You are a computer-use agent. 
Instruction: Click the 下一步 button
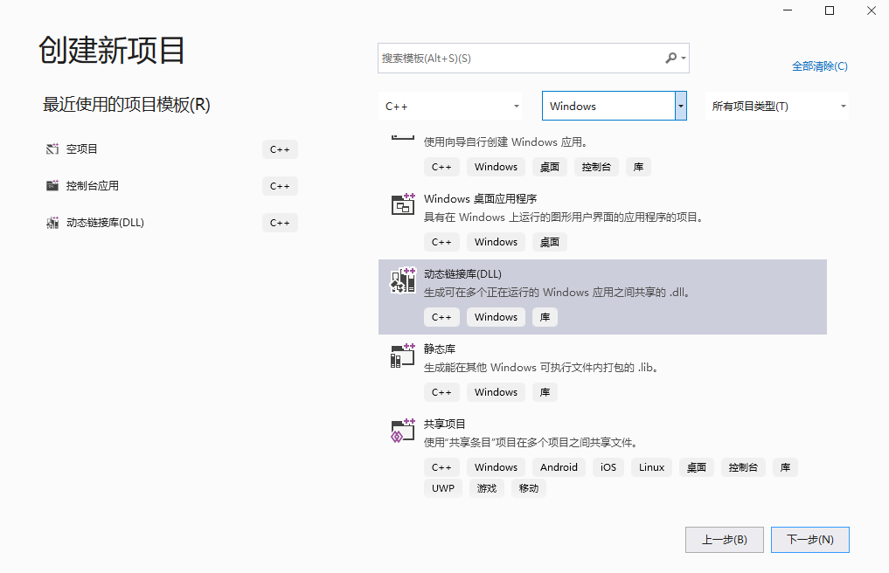tap(809, 540)
